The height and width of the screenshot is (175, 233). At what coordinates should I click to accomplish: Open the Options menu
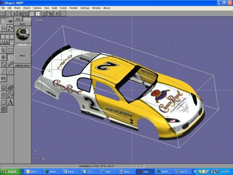(37, 8)
